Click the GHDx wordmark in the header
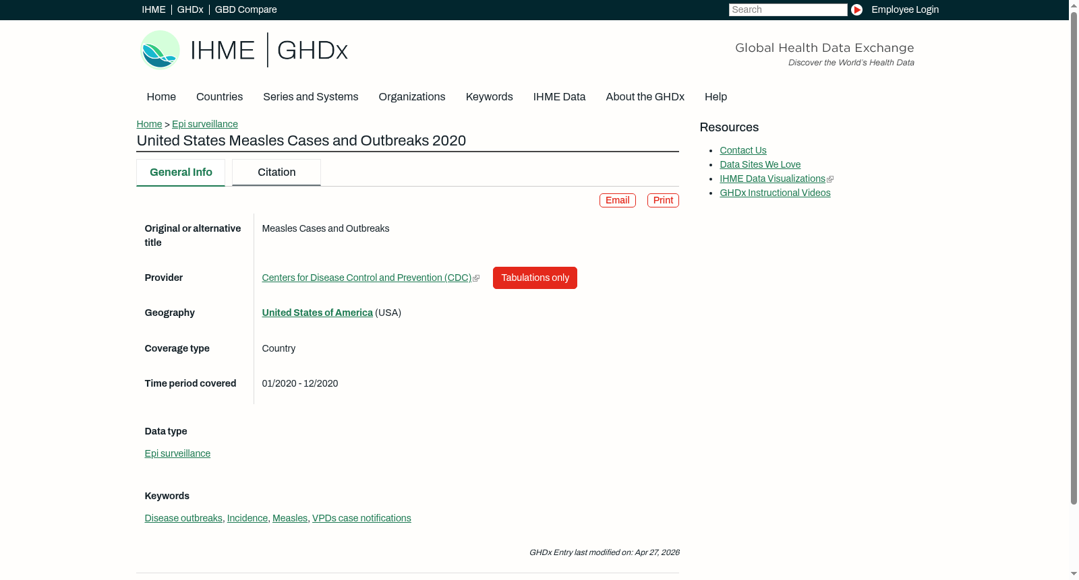 click(312, 50)
